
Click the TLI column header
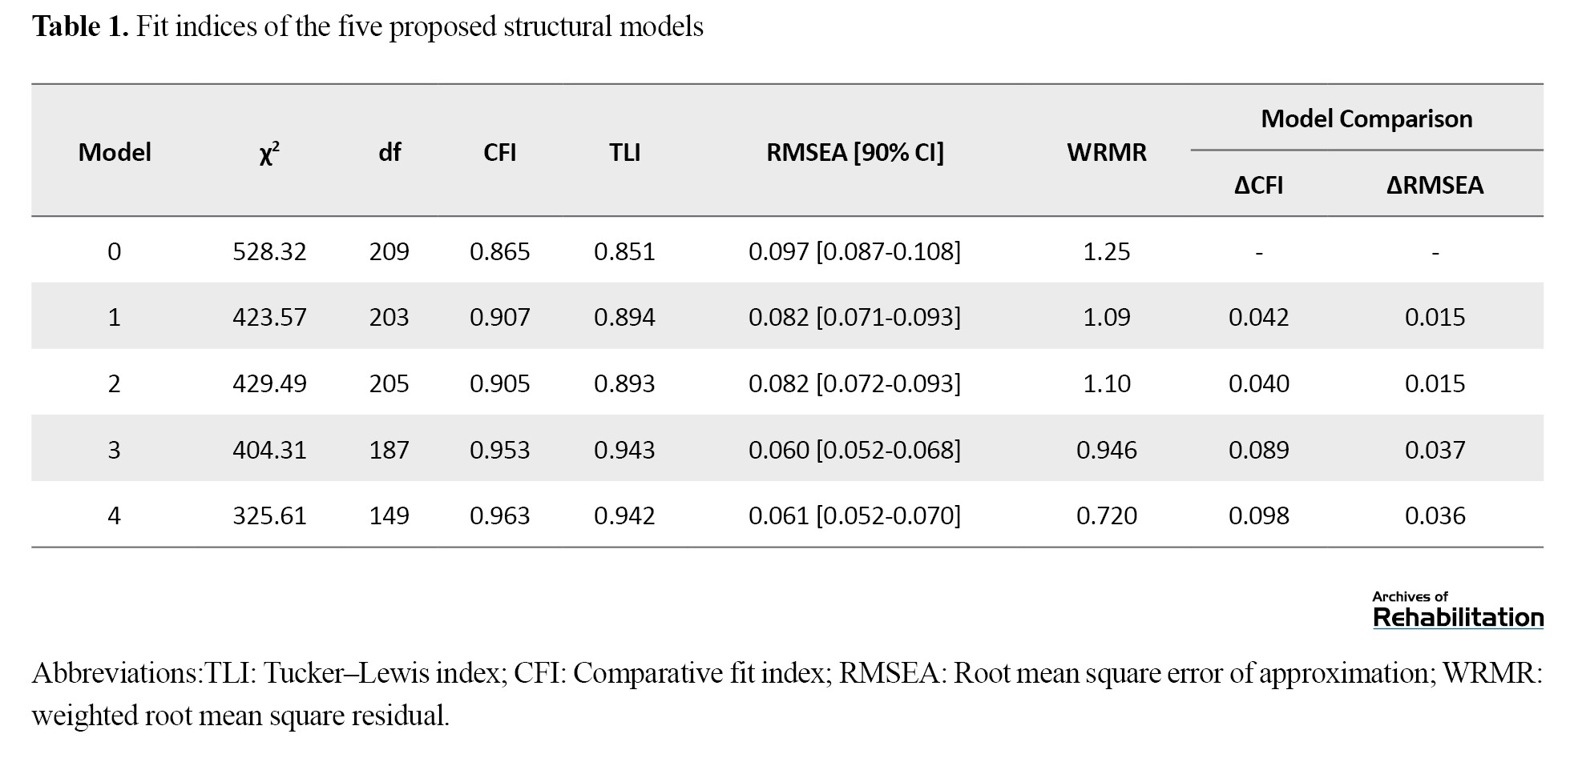point(624,152)
